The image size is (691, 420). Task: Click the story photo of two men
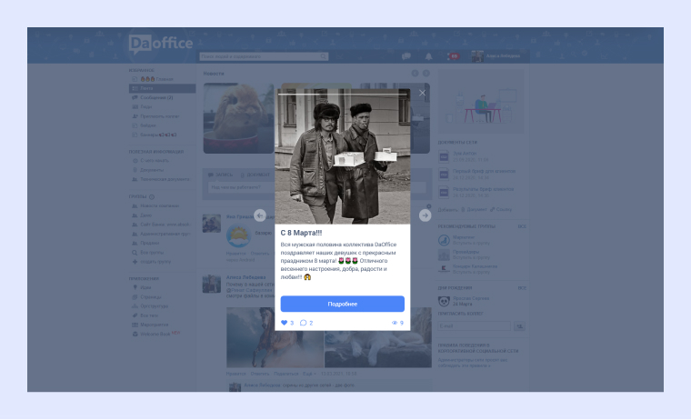[x=343, y=156]
